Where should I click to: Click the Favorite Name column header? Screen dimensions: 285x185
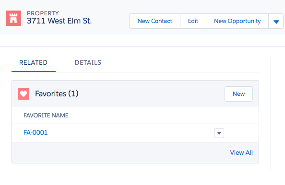(46, 116)
